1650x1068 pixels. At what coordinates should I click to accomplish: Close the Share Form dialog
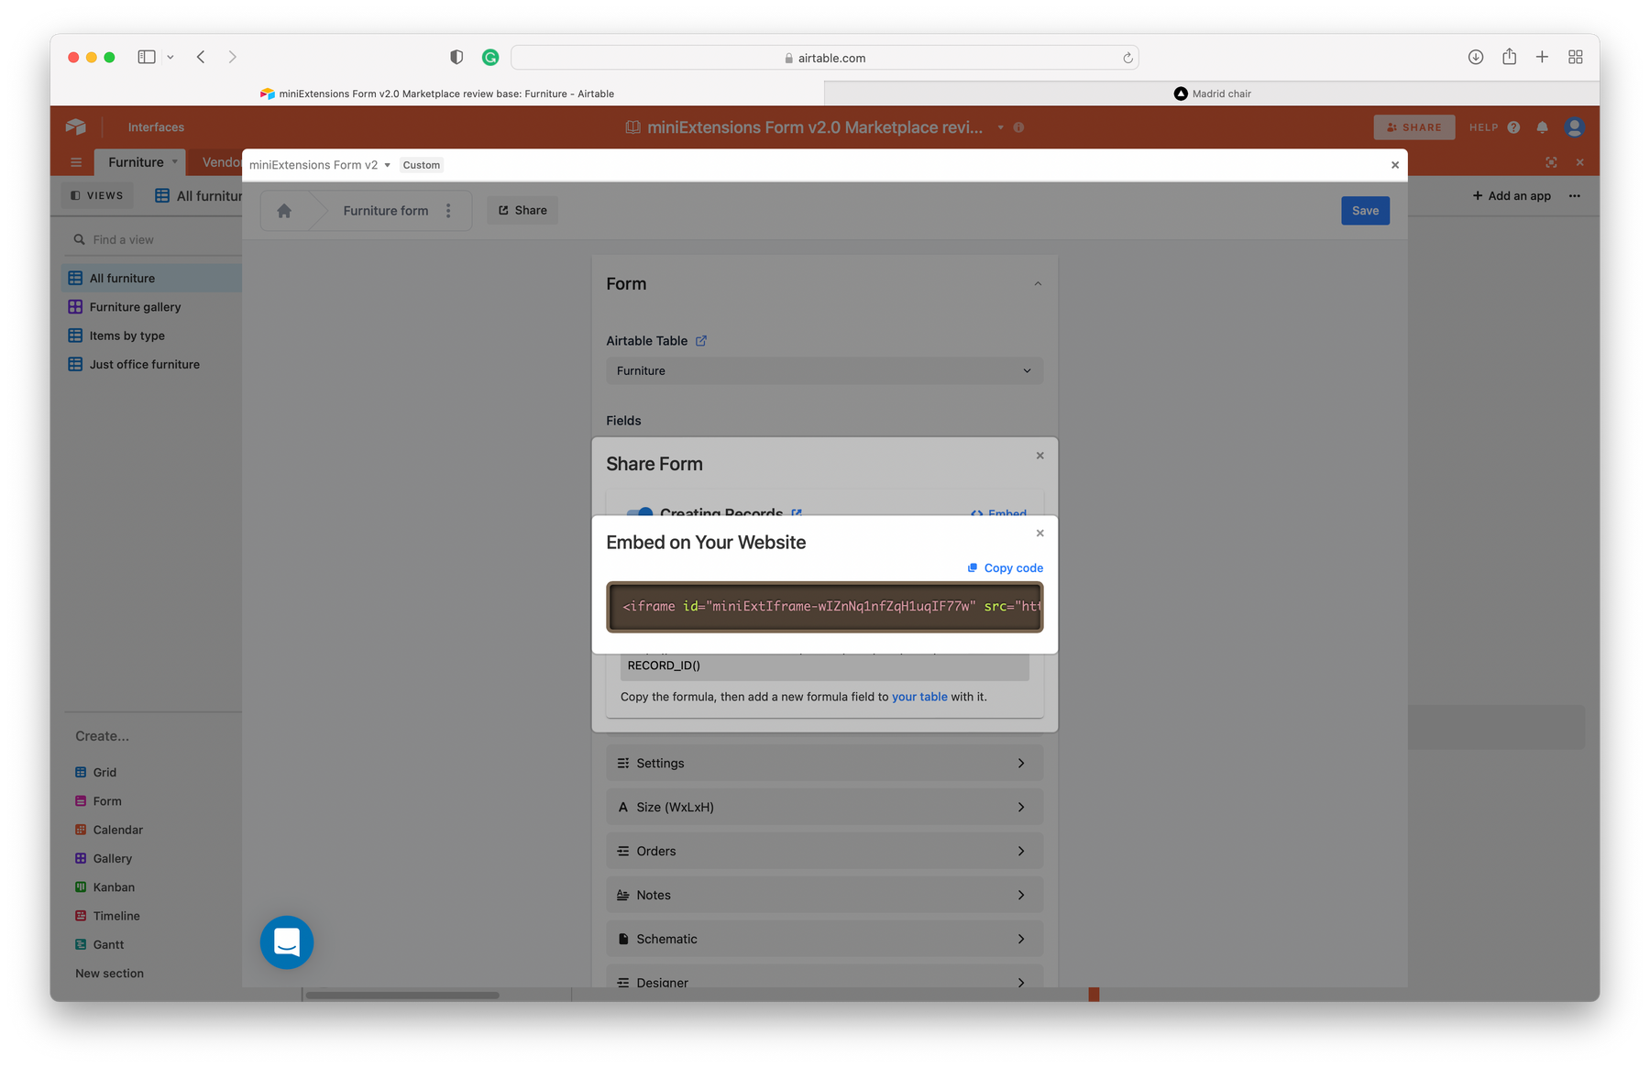coord(1039,456)
